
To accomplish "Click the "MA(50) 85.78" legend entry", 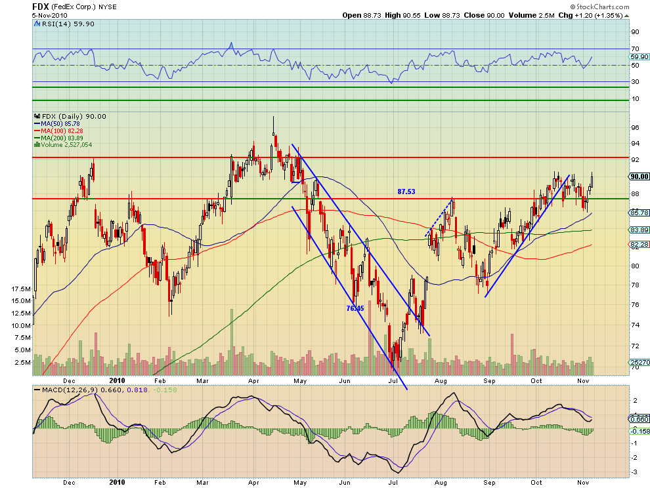I will click(57, 124).
